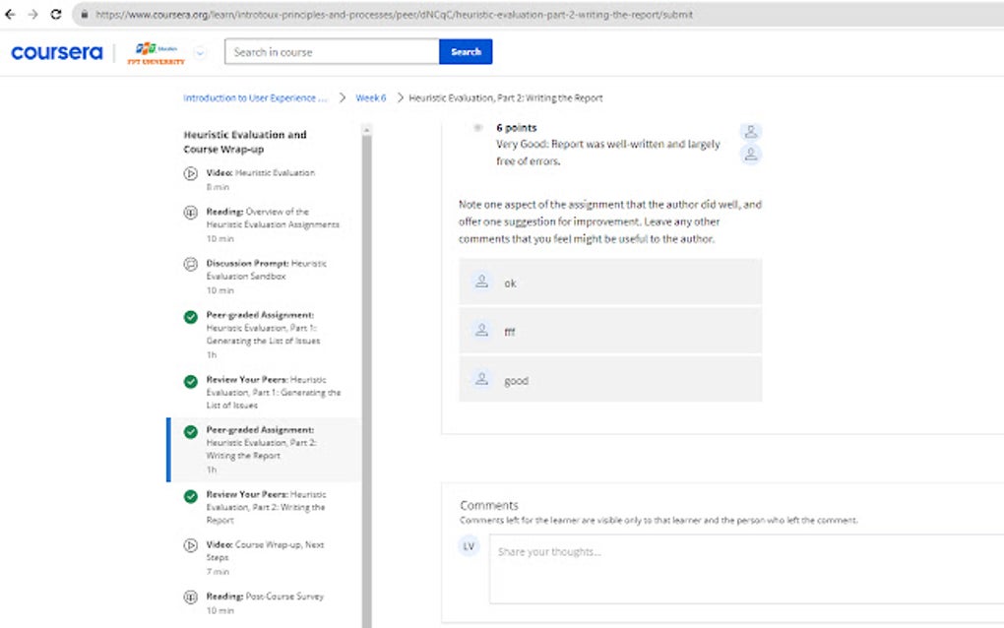This screenshot has width=1004, height=628.
Task: Click the 'Share your thoughts' comment box
Action: (746, 568)
